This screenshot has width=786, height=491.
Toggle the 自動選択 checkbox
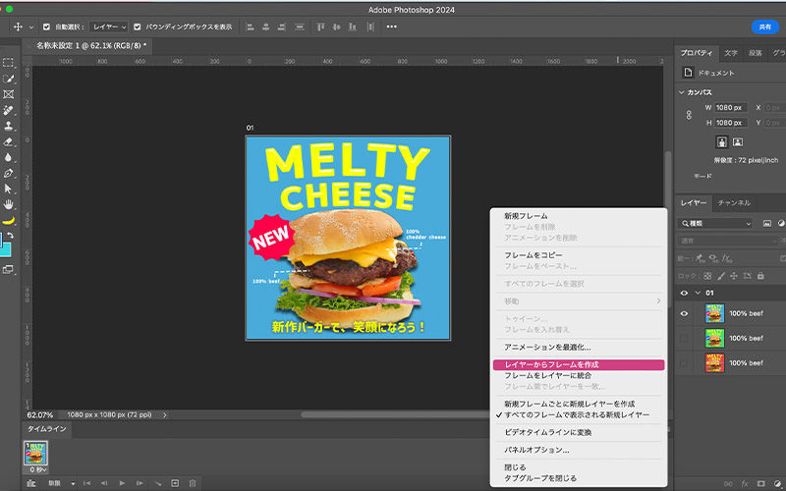click(47, 27)
